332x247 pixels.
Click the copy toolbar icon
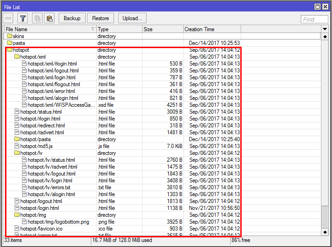point(37,18)
